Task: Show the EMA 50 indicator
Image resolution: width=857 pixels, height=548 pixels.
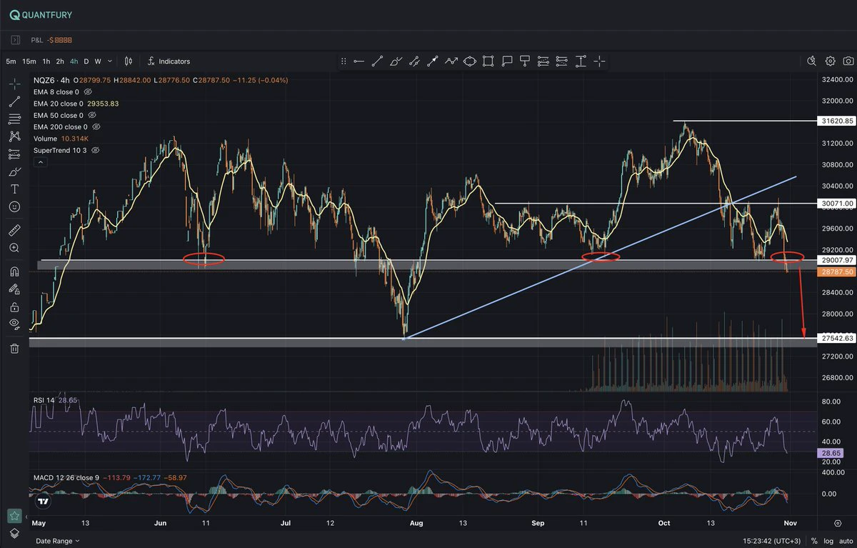Action: [x=92, y=115]
